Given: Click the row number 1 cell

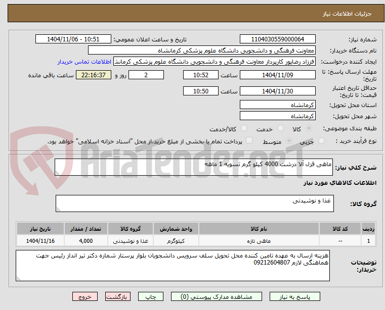Looking at the screenshot, I should click(x=368, y=241).
